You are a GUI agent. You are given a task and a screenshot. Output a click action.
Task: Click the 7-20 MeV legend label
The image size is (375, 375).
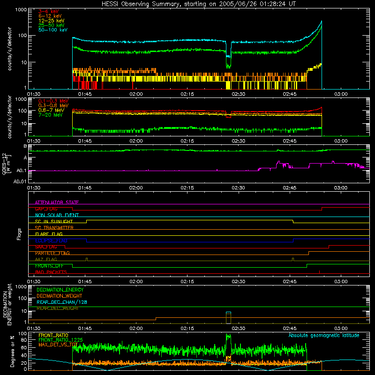point(51,115)
